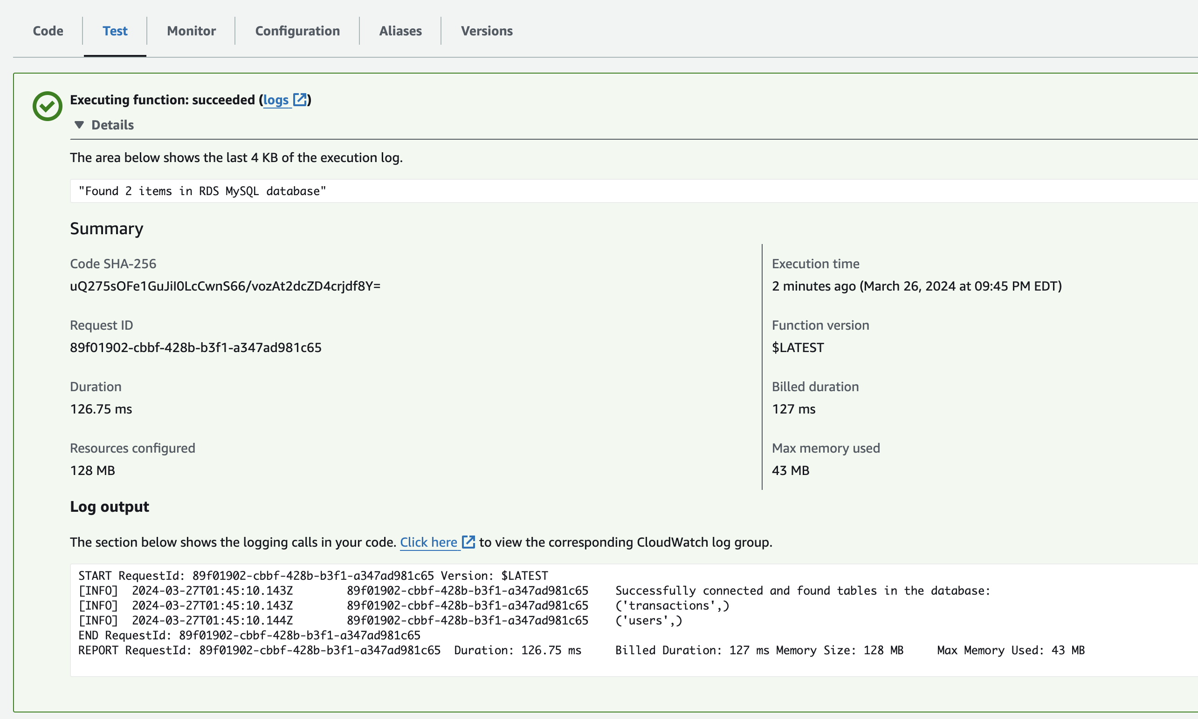The image size is (1198, 719).
Task: Collapse the Details section via its triangle icon
Action: click(80, 124)
